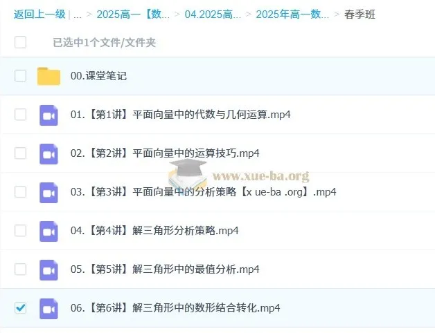Image resolution: width=435 pixels, height=333 pixels.
Task: Click video icon for 06.【第6讲】 file
Action: pos(48,308)
